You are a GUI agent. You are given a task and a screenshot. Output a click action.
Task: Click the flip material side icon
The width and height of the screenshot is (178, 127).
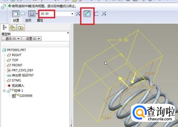click(x=104, y=14)
